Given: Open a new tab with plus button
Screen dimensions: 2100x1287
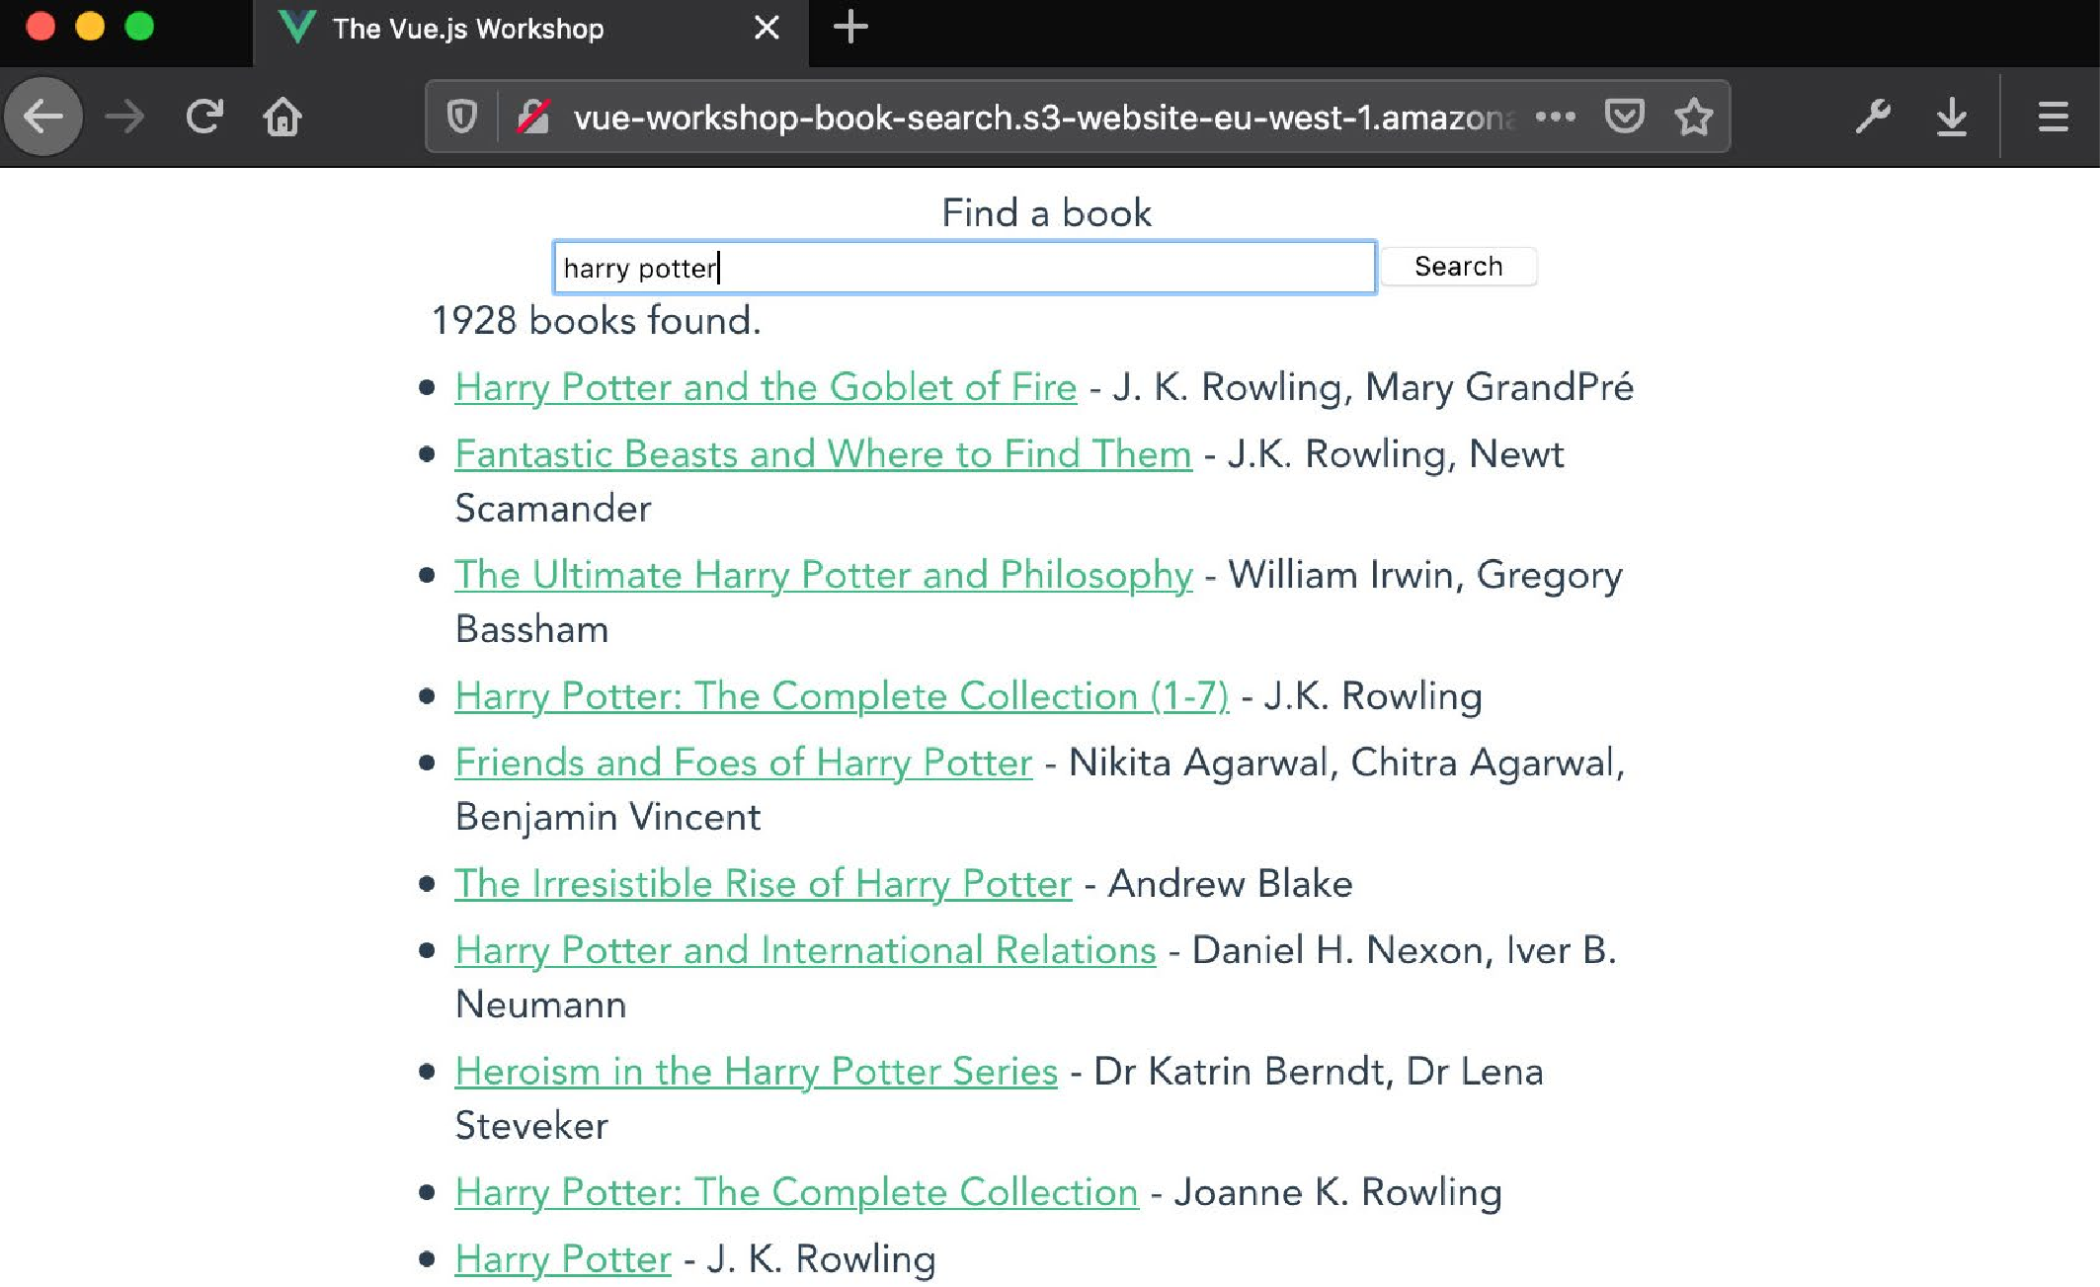Looking at the screenshot, I should click(849, 28).
